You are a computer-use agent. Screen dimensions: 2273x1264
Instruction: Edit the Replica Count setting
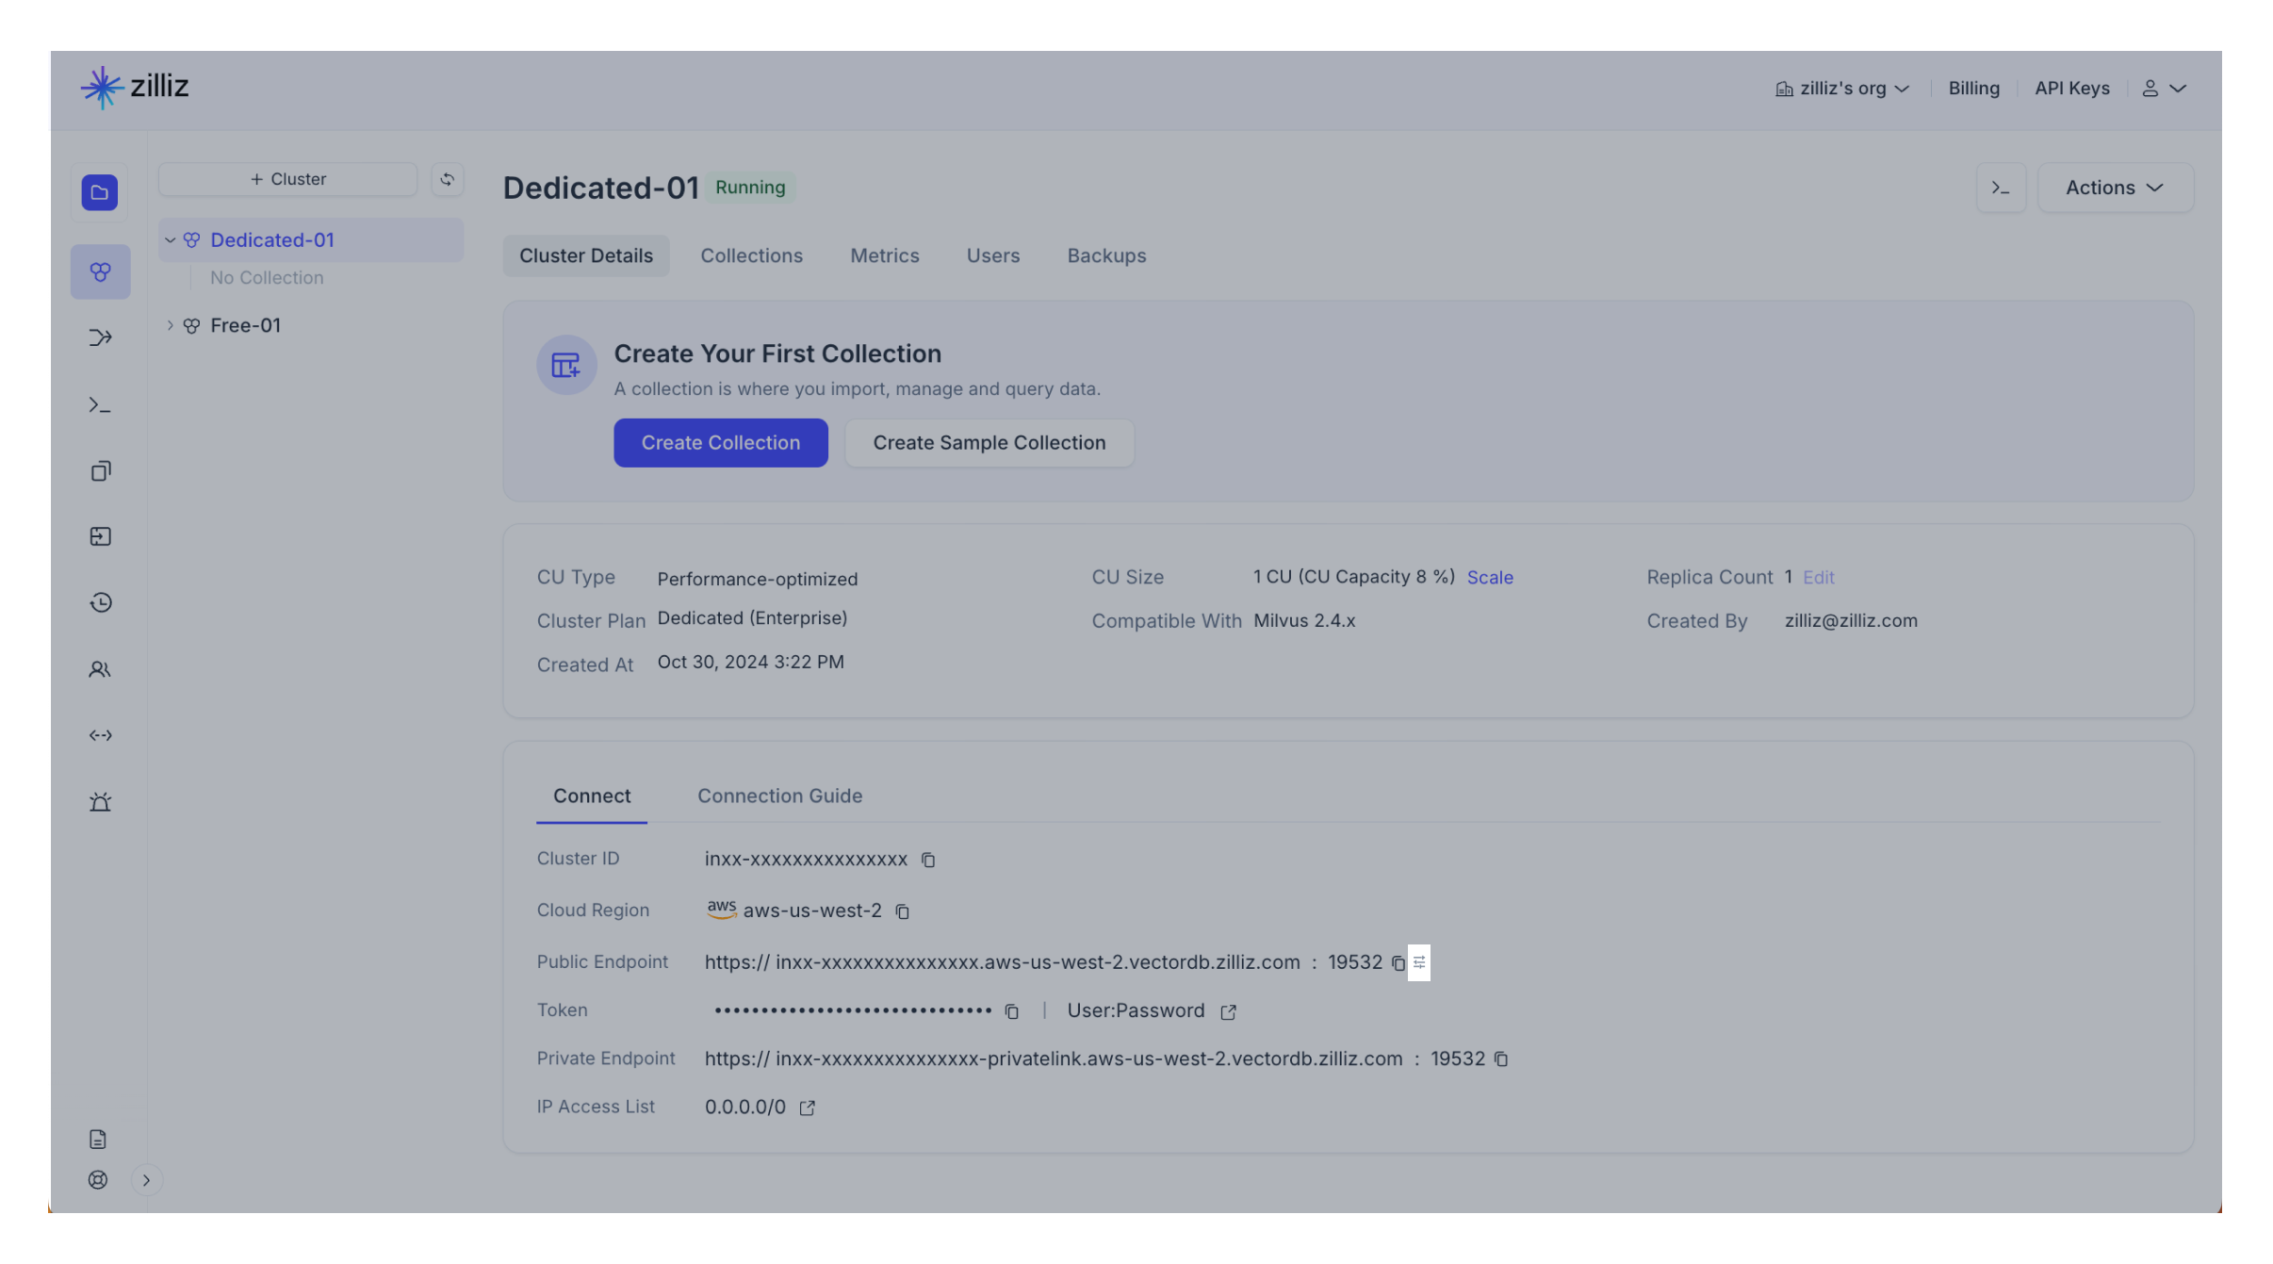click(1819, 576)
